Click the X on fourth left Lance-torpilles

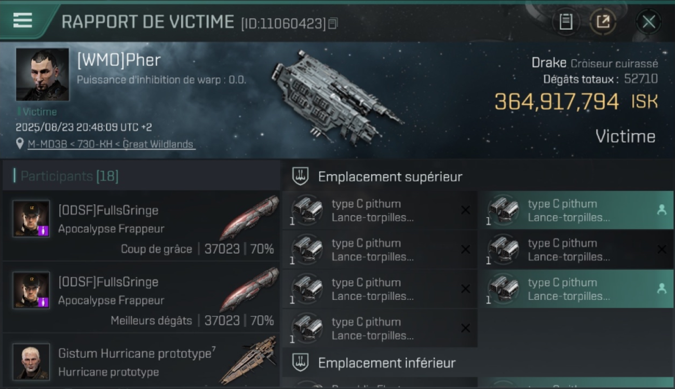tap(466, 328)
